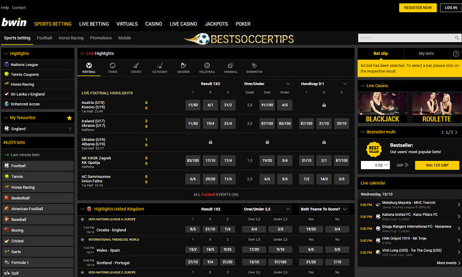Click More events in Live calendar
The image size is (462, 277).
(449, 263)
